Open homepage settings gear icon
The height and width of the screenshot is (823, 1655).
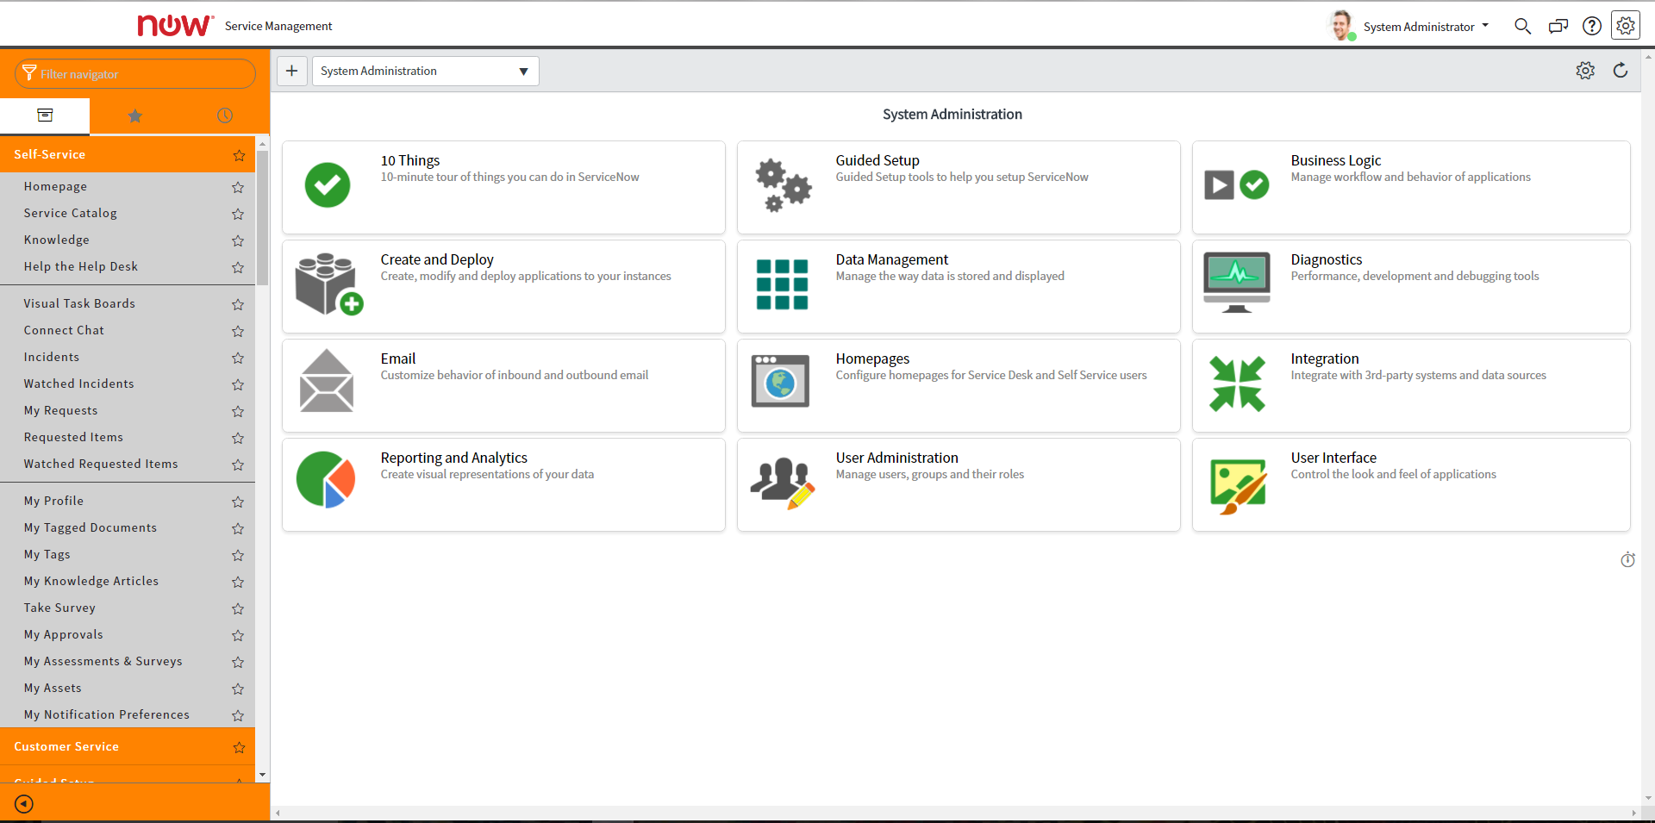[1585, 71]
